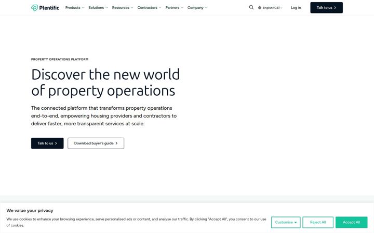Image resolution: width=374 pixels, height=233 pixels.
Task: Click the Plentific logo
Action: 45,8
